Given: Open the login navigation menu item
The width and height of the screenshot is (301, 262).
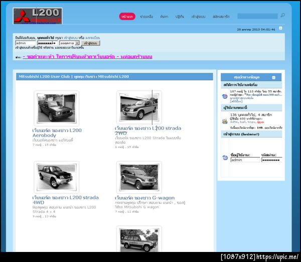Looking at the screenshot, I should pos(198,17).
